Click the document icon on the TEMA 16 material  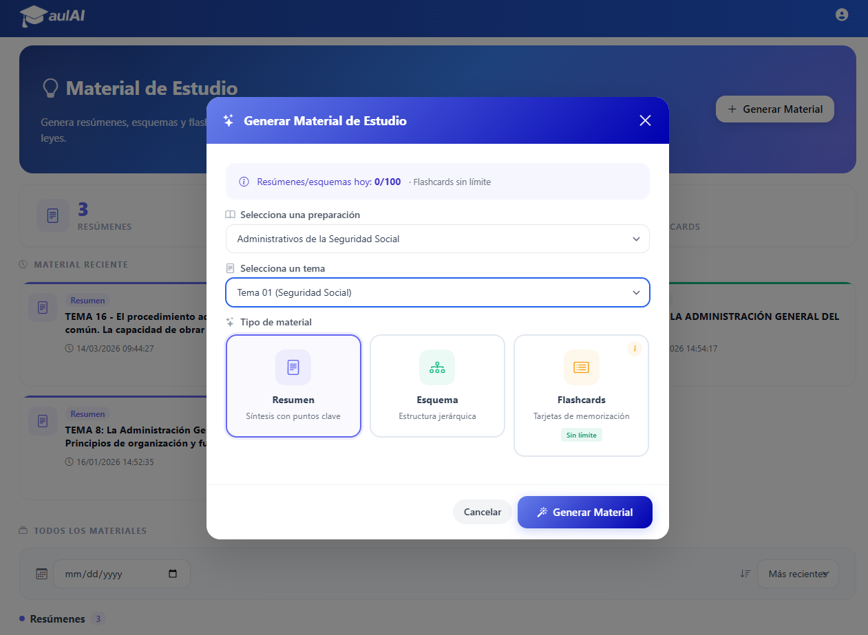[42, 308]
